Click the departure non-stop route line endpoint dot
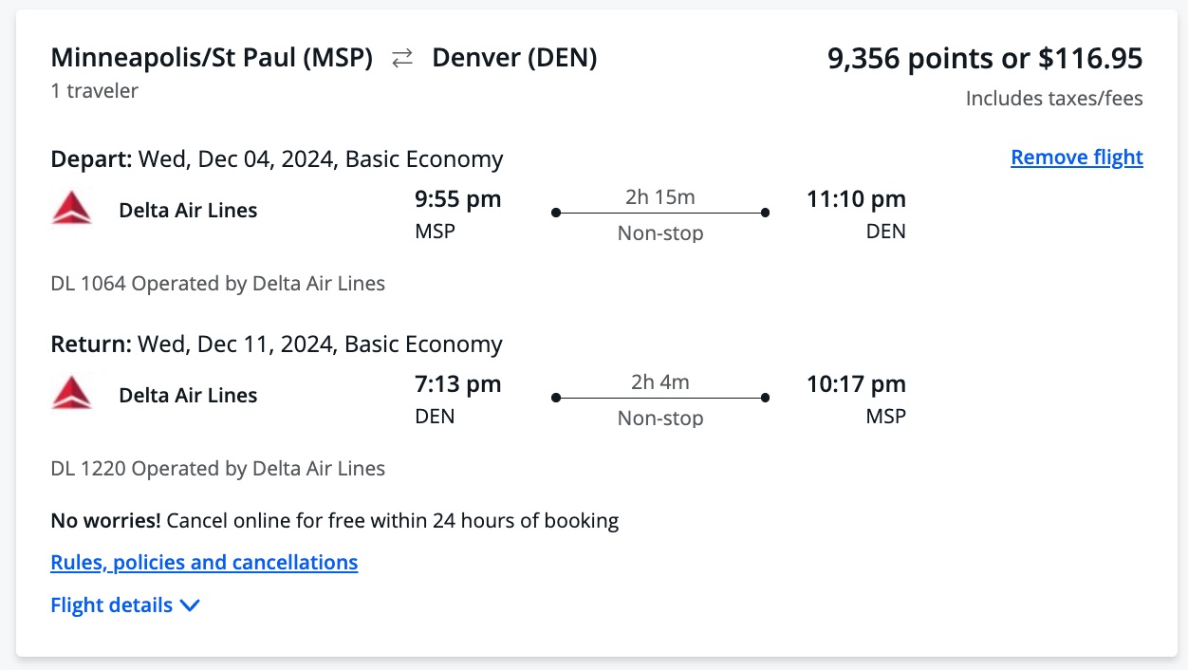Screen dimensions: 1188x670 coord(765,213)
